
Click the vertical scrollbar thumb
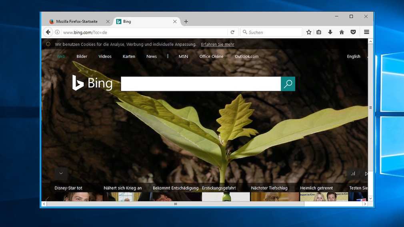370,108
